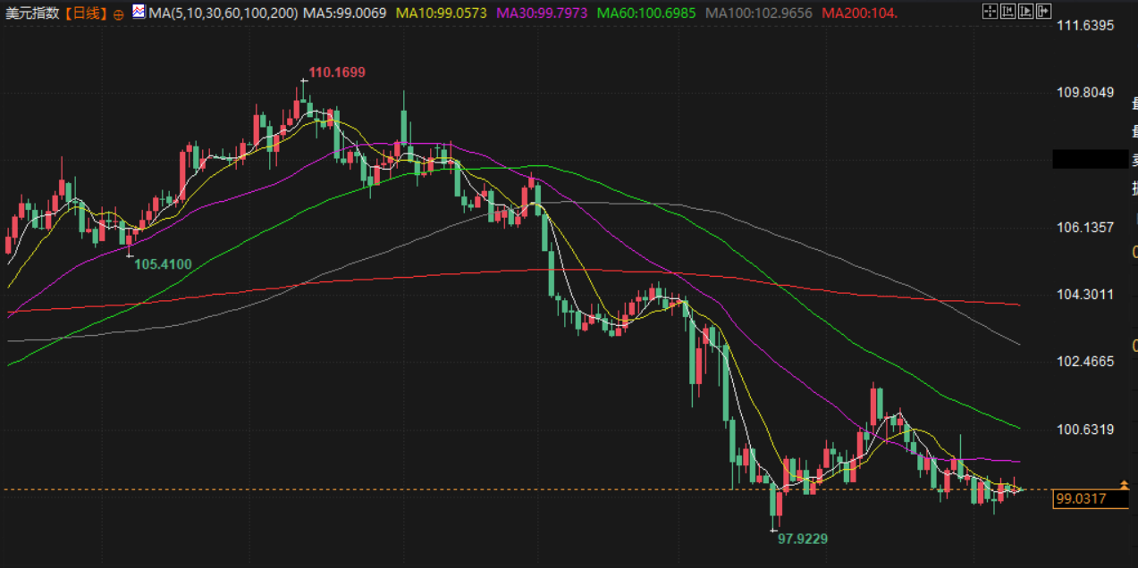
Task: Open MA(5,10,30,60,100,200) parameter settings
Action: pos(223,13)
